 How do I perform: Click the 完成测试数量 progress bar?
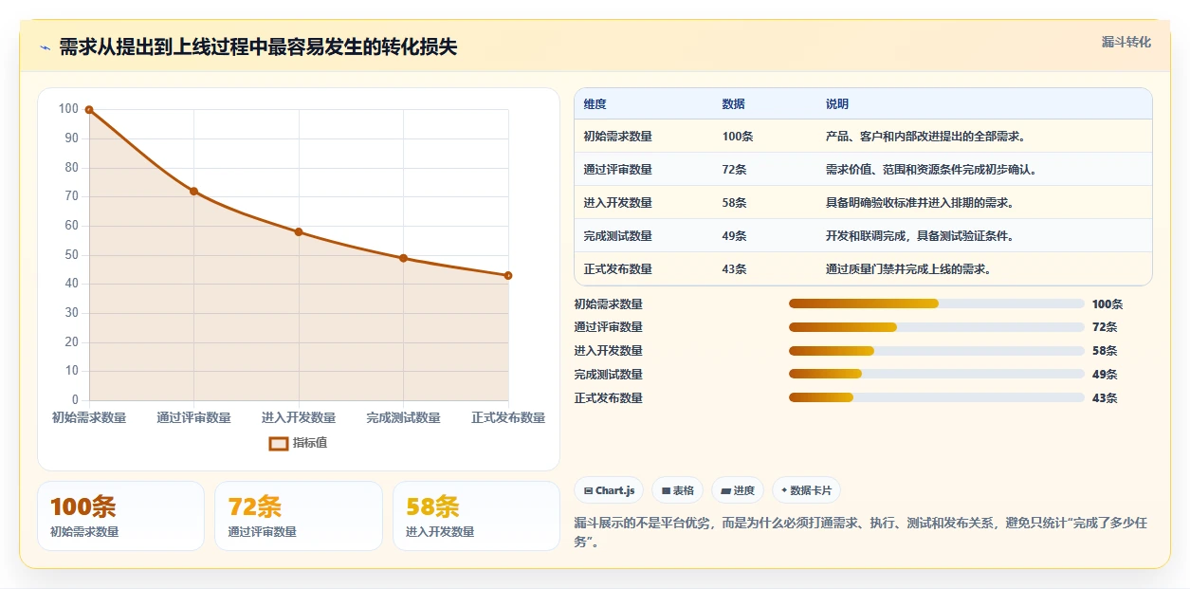point(937,374)
